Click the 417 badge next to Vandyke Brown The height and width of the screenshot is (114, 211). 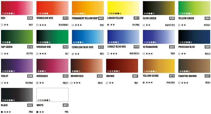[x=207, y=76]
